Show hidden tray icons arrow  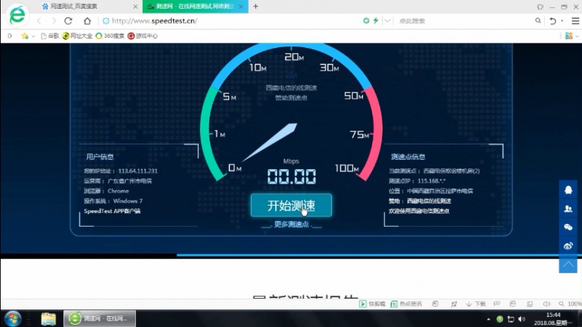pyautogui.click(x=488, y=319)
